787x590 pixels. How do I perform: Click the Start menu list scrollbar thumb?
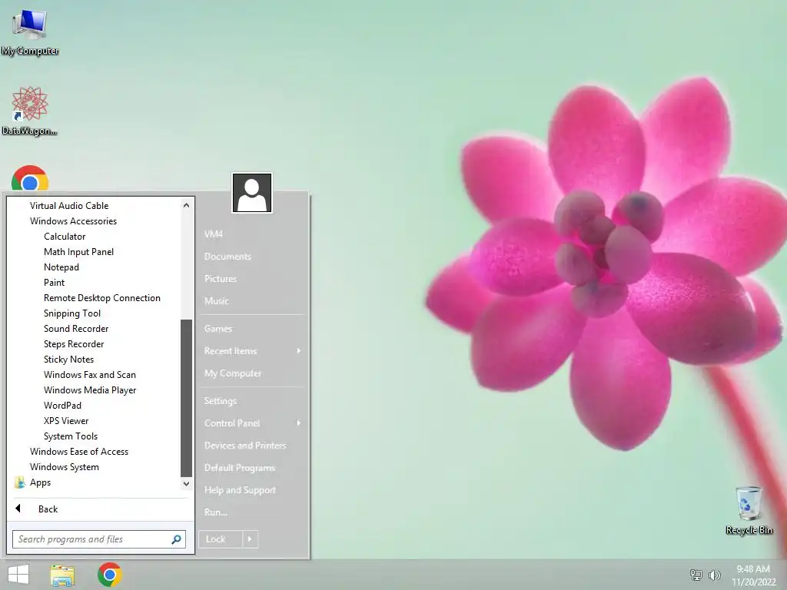tap(186, 398)
